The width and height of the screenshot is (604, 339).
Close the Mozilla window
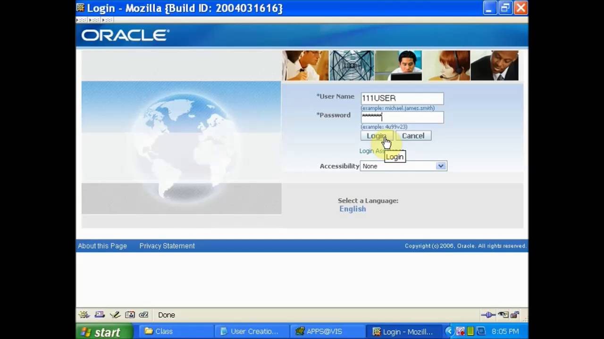[x=520, y=8]
